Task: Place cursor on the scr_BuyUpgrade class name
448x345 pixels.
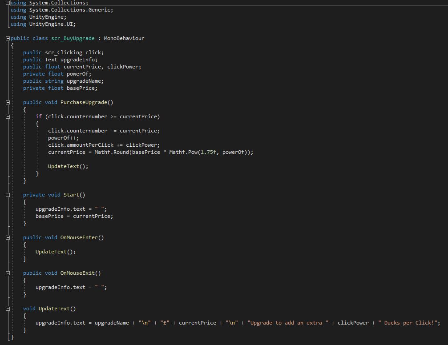Action: 73,38
